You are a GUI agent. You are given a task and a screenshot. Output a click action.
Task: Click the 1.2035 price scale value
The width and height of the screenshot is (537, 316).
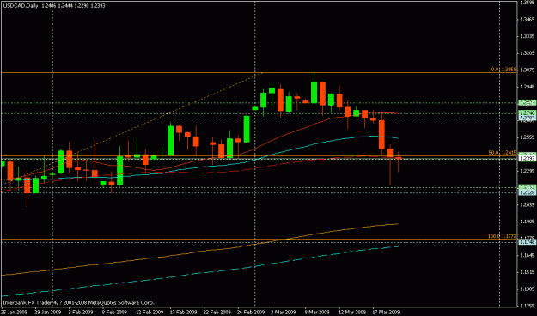tap(528, 204)
